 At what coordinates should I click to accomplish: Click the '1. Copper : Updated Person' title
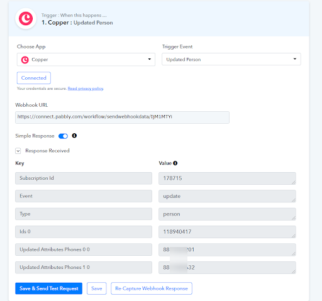[x=77, y=23]
